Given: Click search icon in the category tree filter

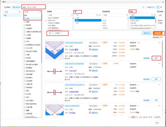Looking at the screenshot, I should point(40,12).
